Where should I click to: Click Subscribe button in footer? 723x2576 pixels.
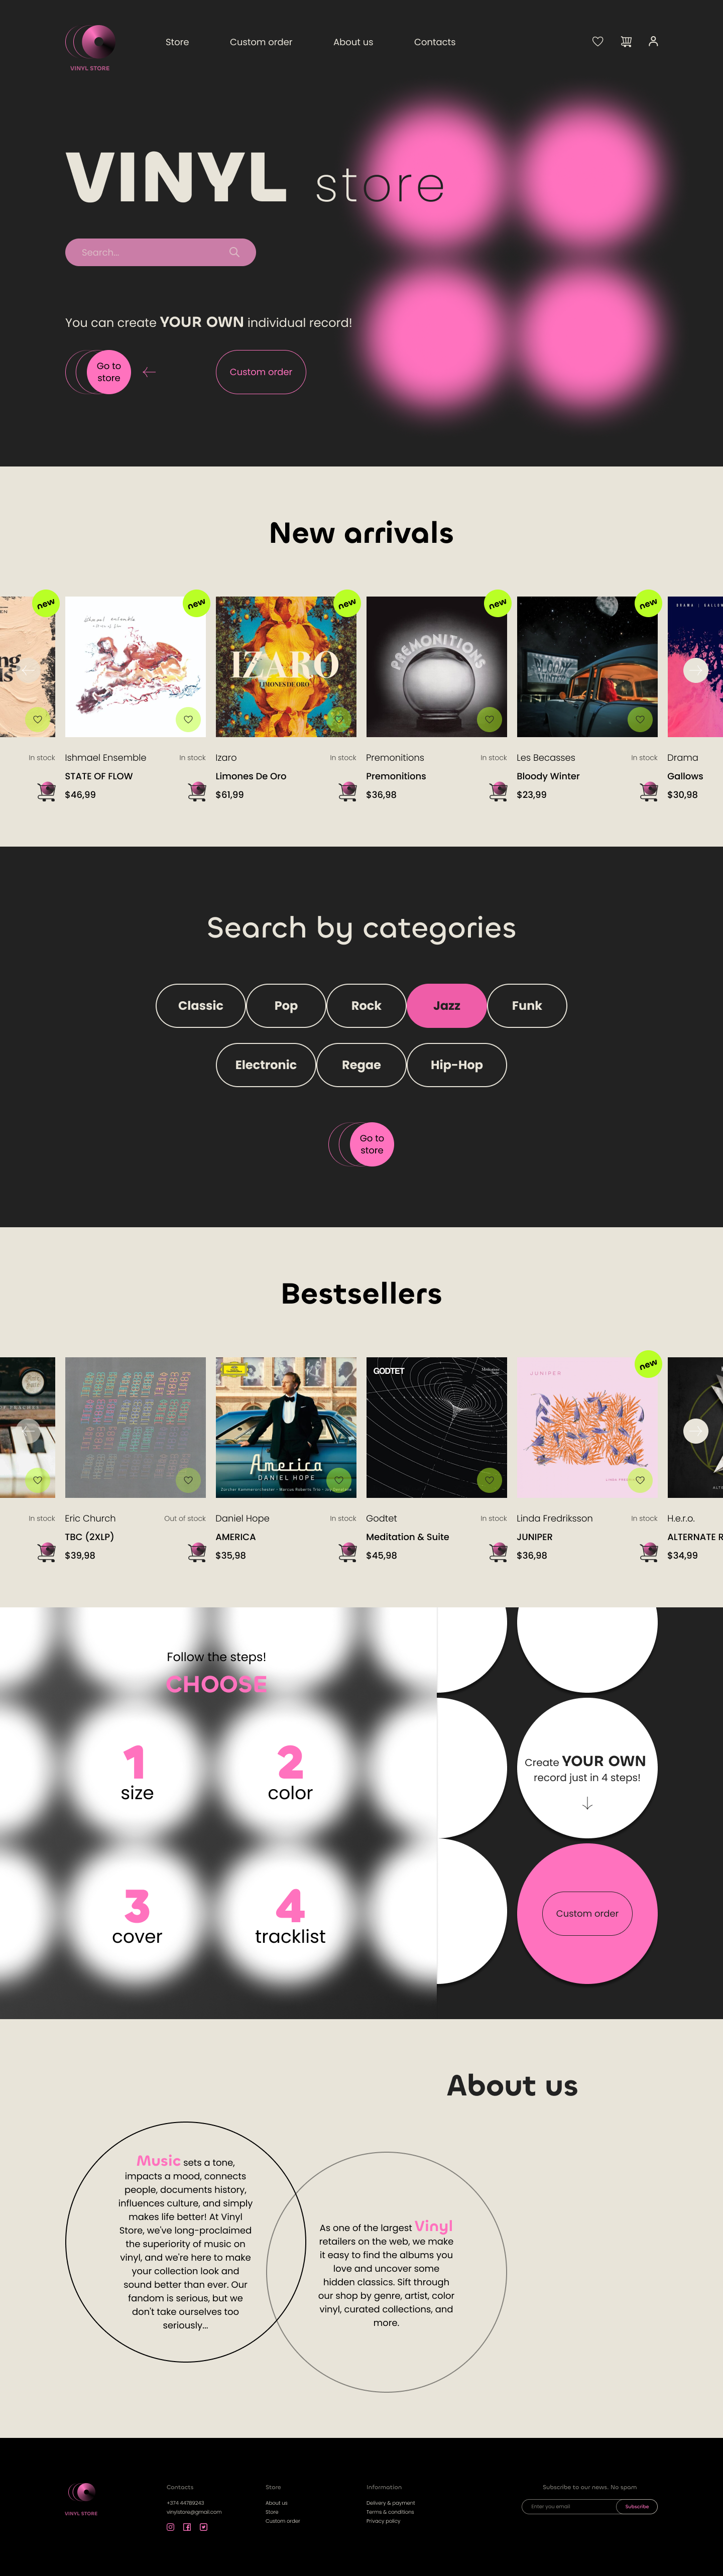coord(637,2506)
